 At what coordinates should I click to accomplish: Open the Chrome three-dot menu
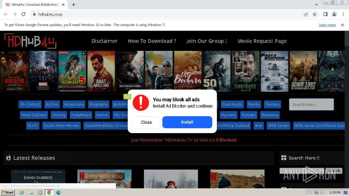343,14
